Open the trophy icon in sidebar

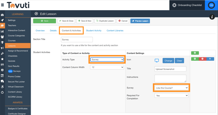[2, 42]
